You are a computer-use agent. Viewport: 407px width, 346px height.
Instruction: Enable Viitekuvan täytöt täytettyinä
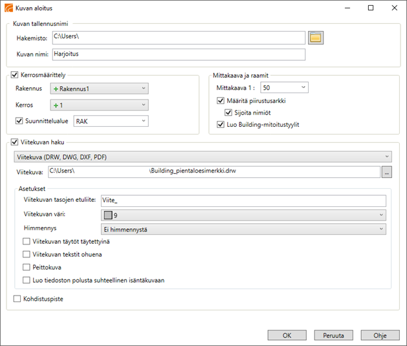(x=27, y=241)
